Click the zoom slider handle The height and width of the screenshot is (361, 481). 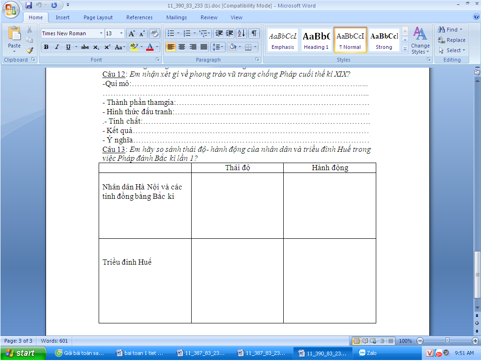pos(447,340)
